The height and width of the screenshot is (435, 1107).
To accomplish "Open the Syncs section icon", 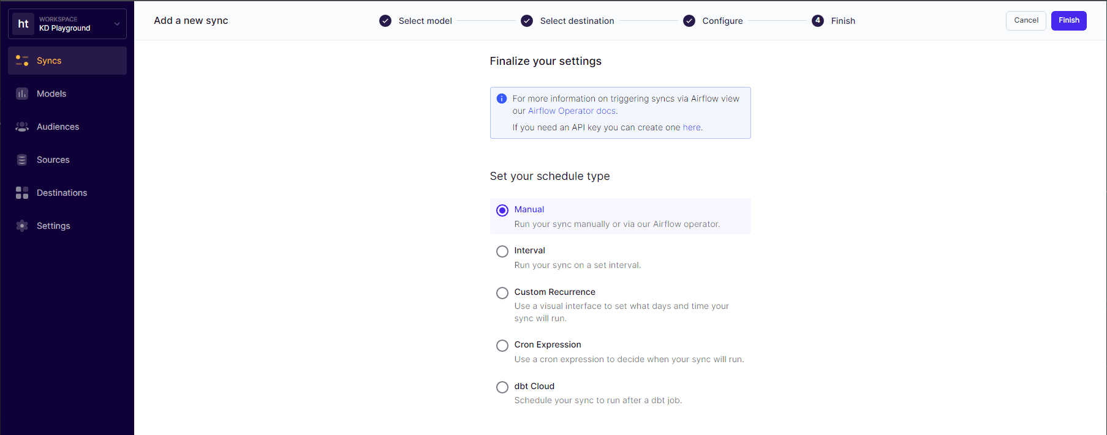I will click(x=22, y=61).
